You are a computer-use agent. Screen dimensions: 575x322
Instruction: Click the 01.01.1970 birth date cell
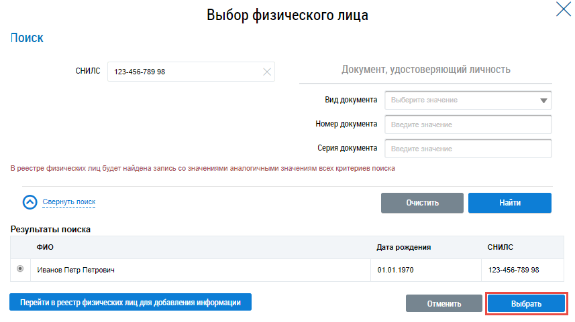click(393, 270)
